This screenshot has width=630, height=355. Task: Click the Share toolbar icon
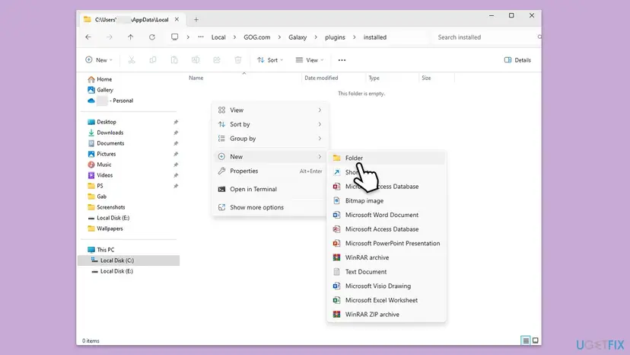tap(217, 60)
